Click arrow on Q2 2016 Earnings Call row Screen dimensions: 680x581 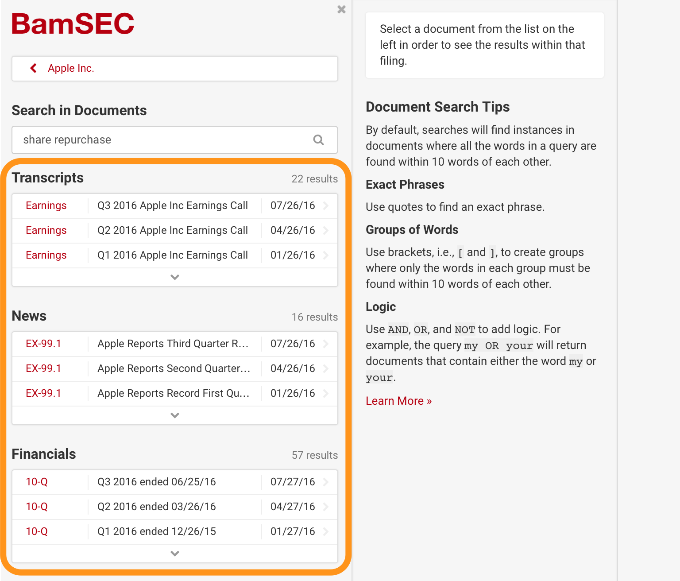click(326, 230)
